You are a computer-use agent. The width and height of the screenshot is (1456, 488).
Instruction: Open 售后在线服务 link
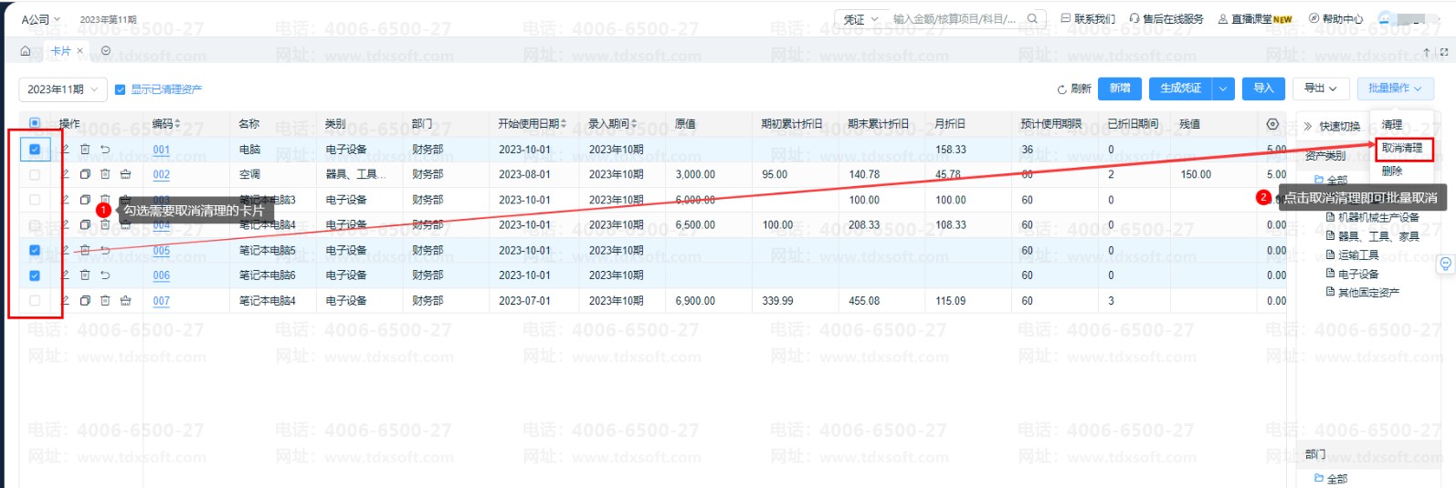(x=1166, y=19)
